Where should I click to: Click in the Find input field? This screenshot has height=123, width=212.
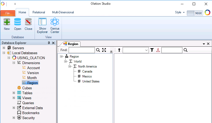coord(81,50)
